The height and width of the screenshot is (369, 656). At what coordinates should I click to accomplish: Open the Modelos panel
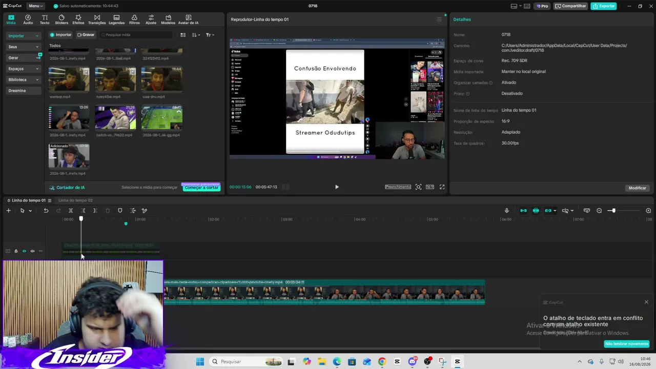[x=168, y=19]
